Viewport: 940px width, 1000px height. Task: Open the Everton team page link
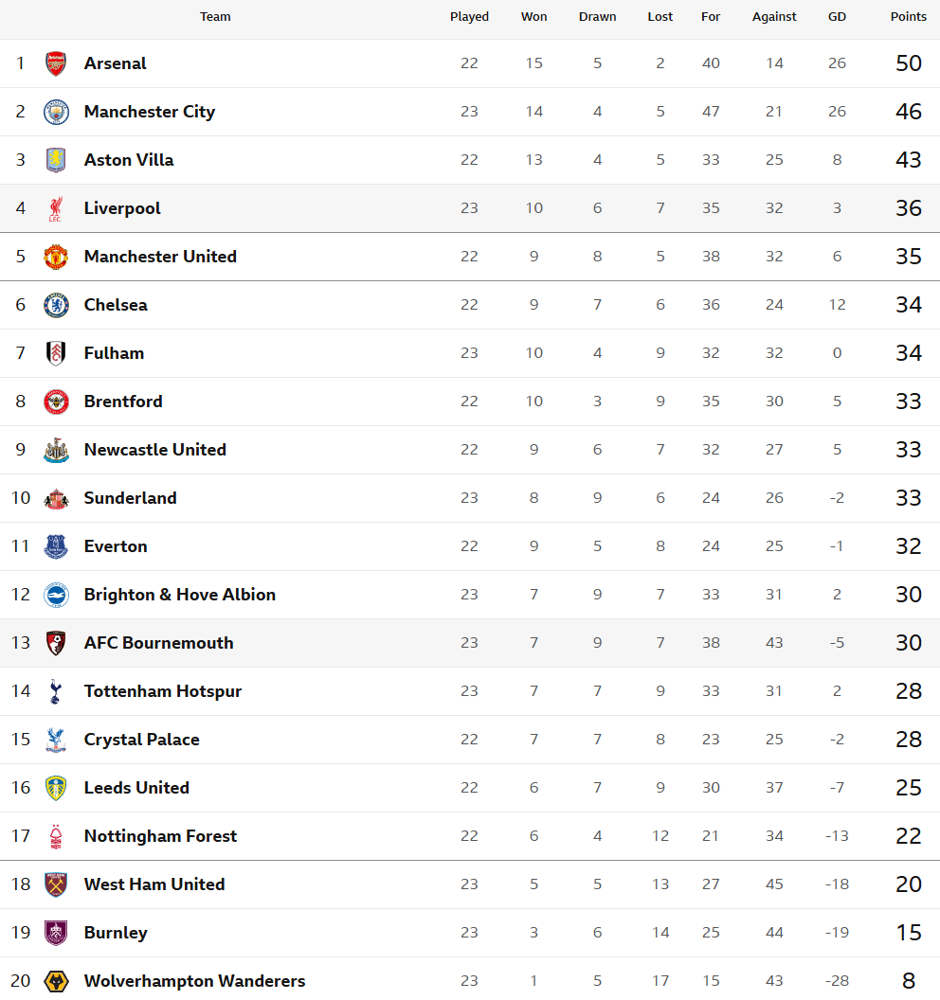pos(116,546)
